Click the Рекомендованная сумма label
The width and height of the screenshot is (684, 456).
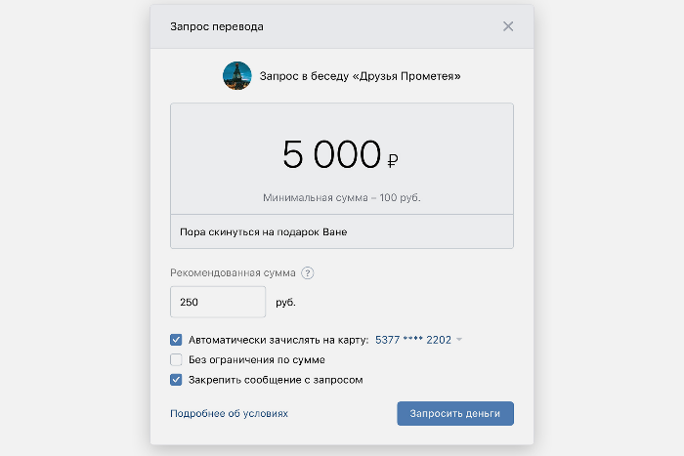(233, 273)
